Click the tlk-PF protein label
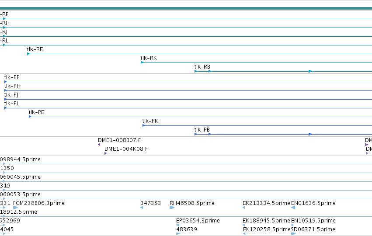Image resolution: width=372 pixels, height=236 pixels. pos(12,77)
